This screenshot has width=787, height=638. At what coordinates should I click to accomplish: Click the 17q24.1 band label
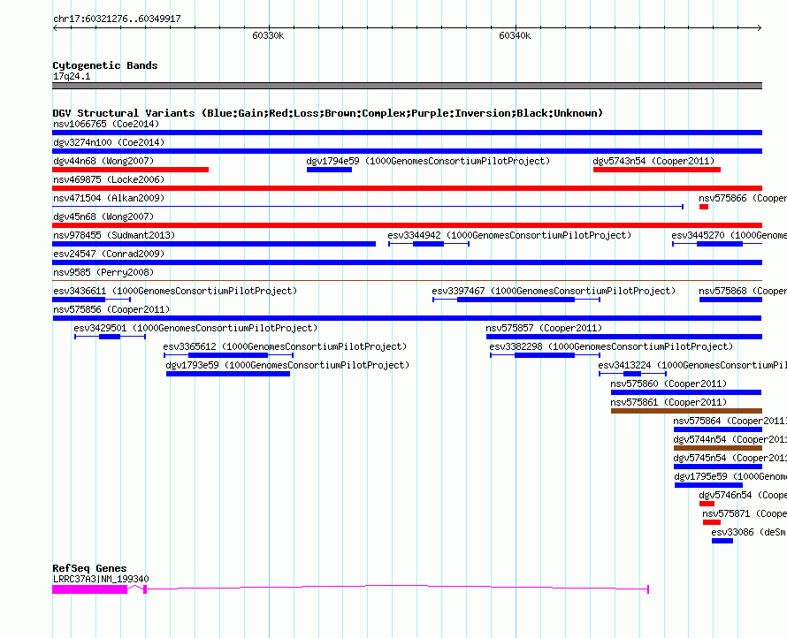[72, 76]
